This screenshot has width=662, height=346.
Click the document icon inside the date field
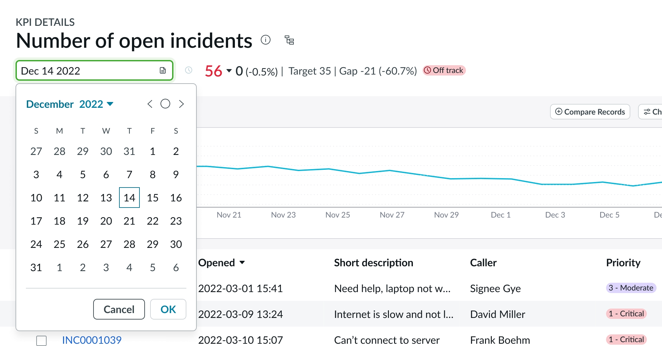(x=163, y=70)
